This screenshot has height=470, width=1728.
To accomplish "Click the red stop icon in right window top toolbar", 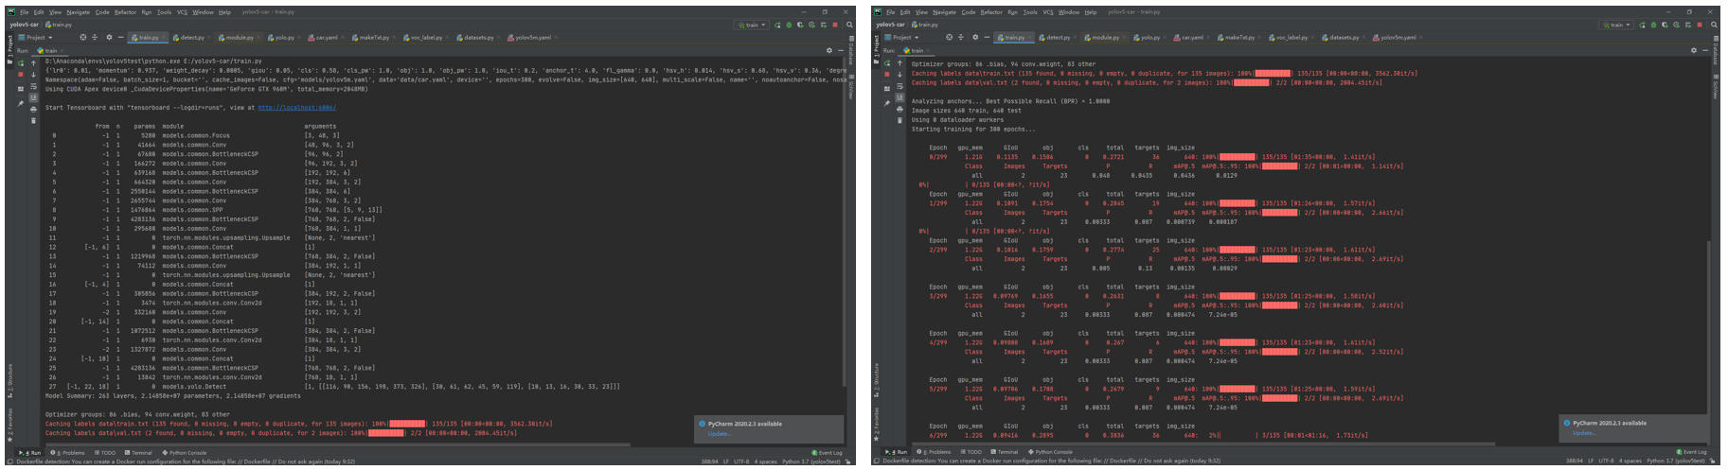I will [x=1701, y=25].
